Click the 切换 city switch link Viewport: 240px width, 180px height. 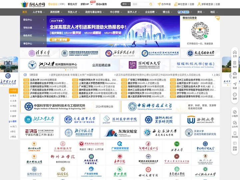coord(62,4)
